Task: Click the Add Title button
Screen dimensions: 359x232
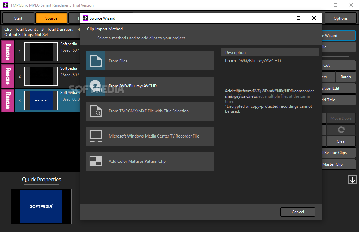Action: coord(339,100)
